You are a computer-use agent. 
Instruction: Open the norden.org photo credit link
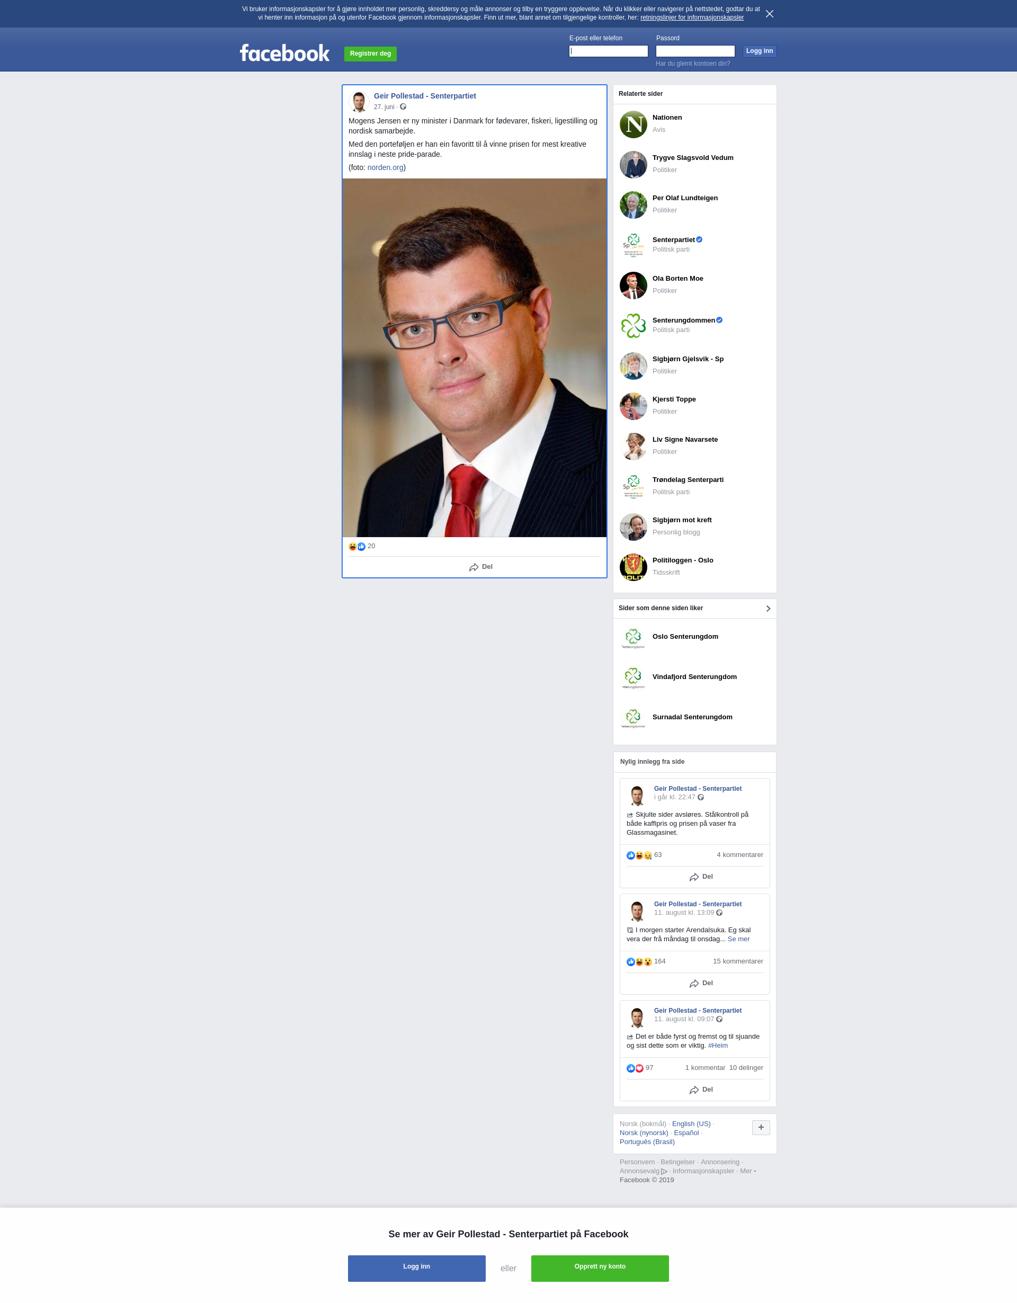point(385,168)
